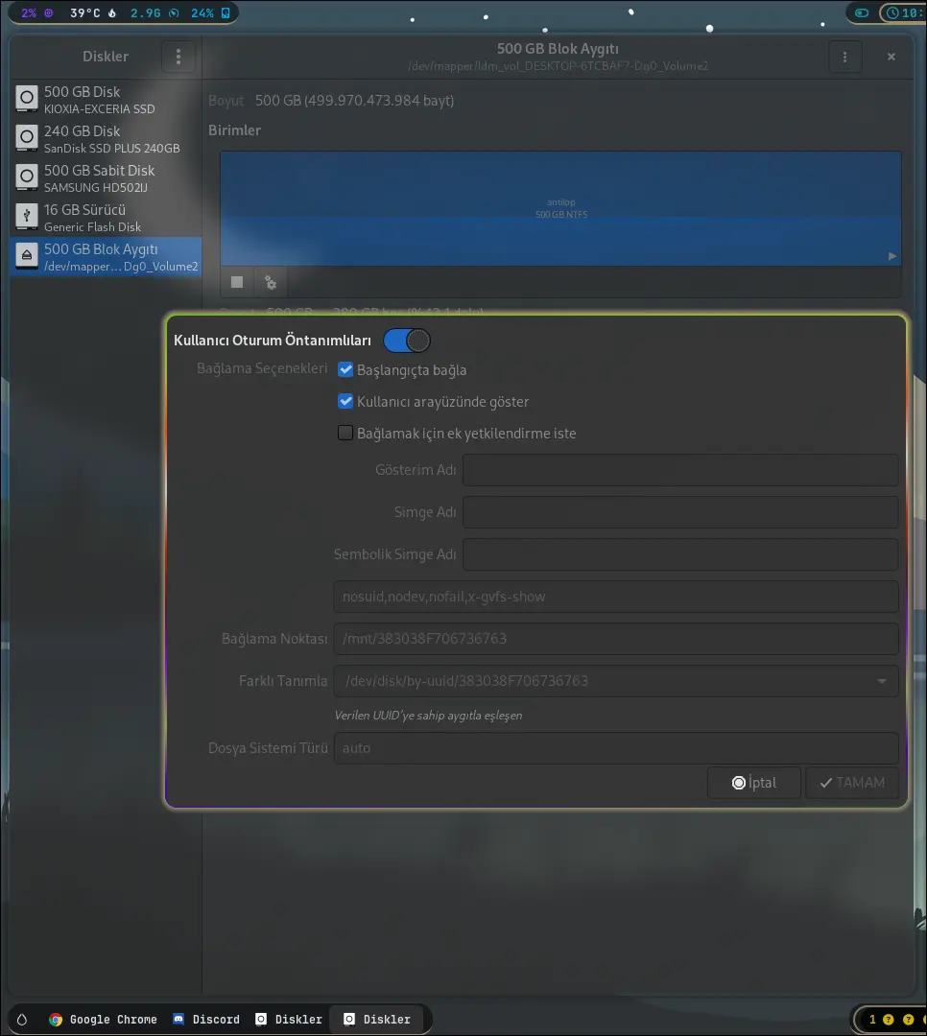Click the clock icon in top bar
Screen dimensions: 927x1036
(x=892, y=12)
